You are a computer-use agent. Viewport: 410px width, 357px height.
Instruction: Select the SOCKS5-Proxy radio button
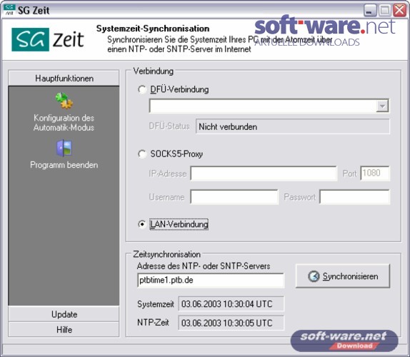142,154
